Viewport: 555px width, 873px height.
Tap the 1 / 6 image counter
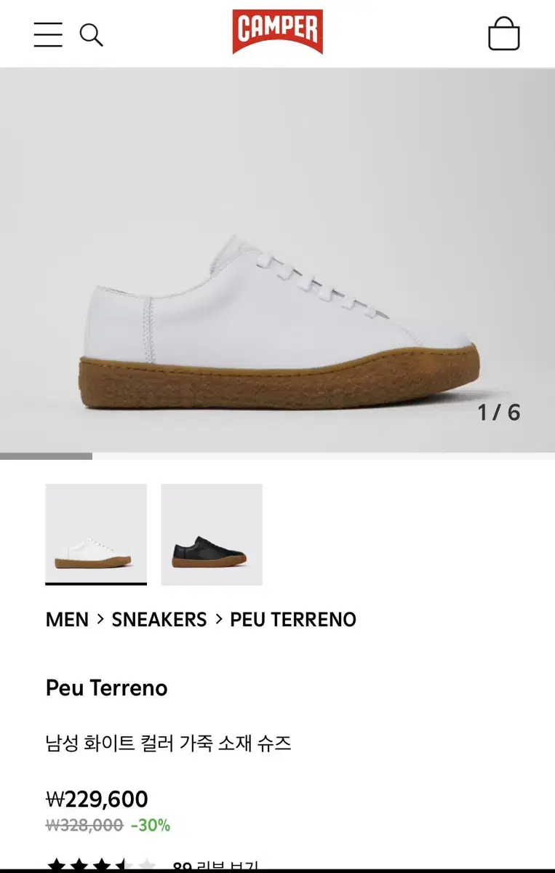(499, 412)
